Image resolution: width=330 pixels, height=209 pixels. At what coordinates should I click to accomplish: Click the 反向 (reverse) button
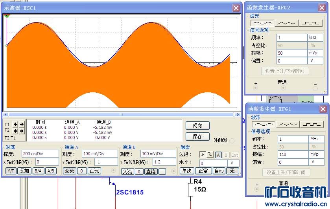click(x=197, y=126)
